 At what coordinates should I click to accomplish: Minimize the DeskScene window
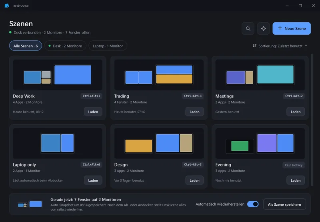point(287,6)
